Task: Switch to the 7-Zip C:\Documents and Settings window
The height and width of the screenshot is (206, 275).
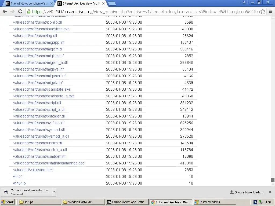Action: pyautogui.click(x=127, y=202)
